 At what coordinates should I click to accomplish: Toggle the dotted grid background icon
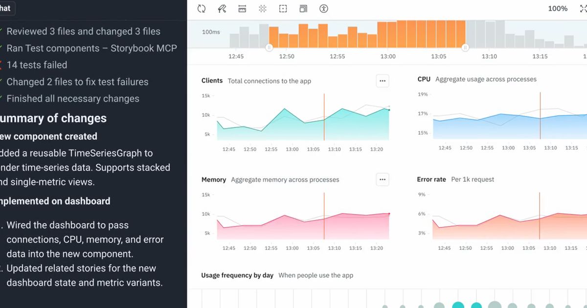coord(263,9)
